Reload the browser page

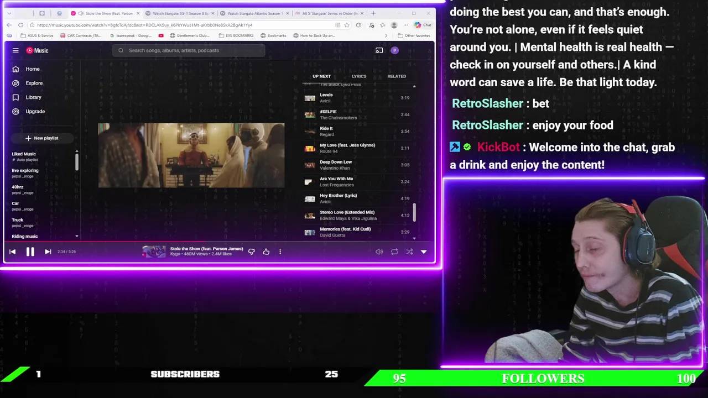(x=20, y=25)
